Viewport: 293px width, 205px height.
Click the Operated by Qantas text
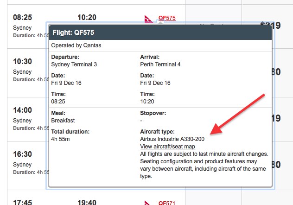(76, 45)
